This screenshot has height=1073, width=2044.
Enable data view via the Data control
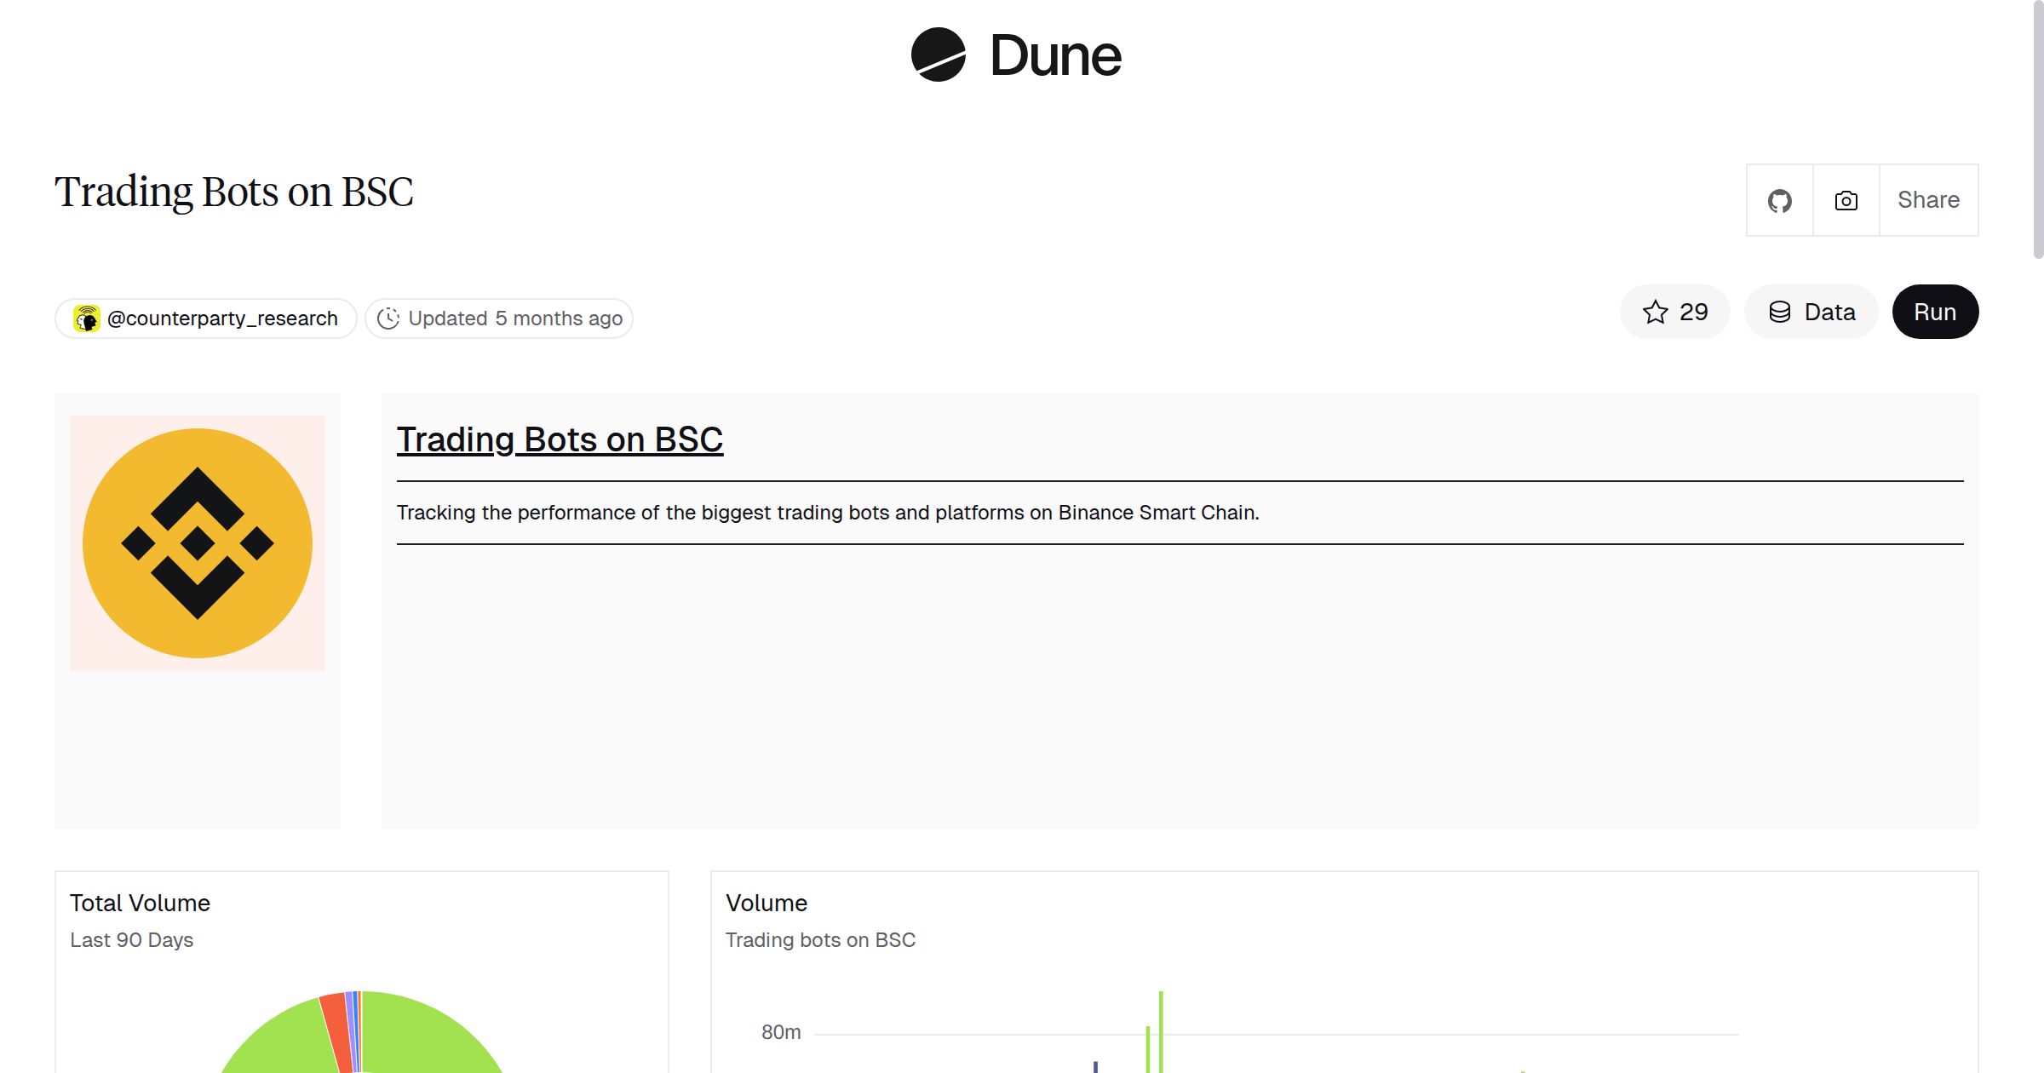coord(1811,312)
